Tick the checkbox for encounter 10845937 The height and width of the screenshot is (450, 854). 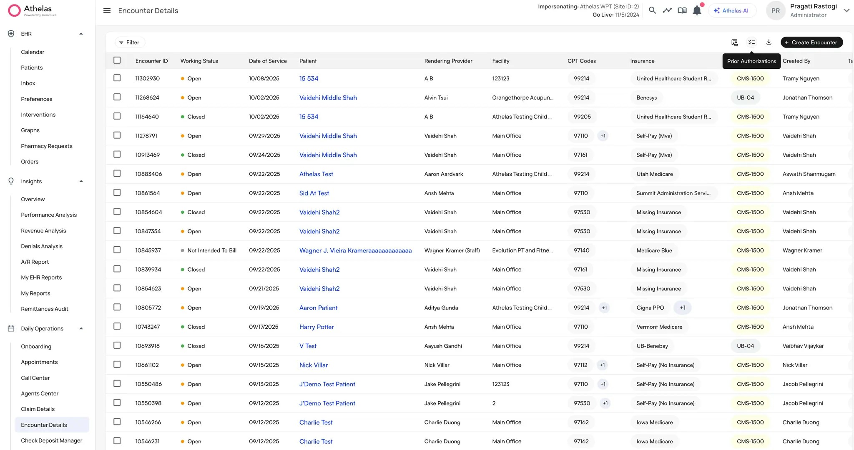coord(117,250)
